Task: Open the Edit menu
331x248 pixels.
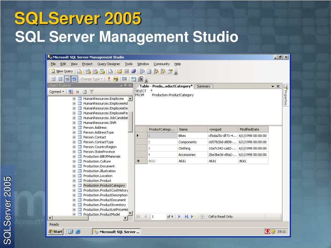Action: pos(63,64)
